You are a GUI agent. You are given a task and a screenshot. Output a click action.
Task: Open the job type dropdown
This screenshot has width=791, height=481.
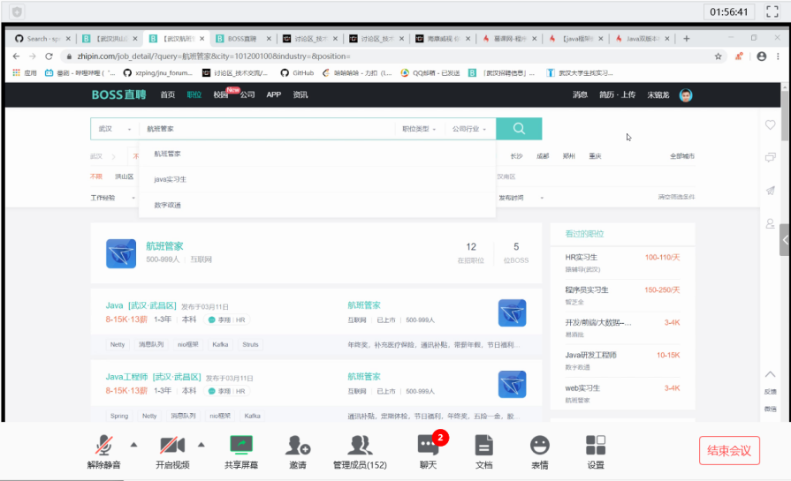pyautogui.click(x=419, y=129)
